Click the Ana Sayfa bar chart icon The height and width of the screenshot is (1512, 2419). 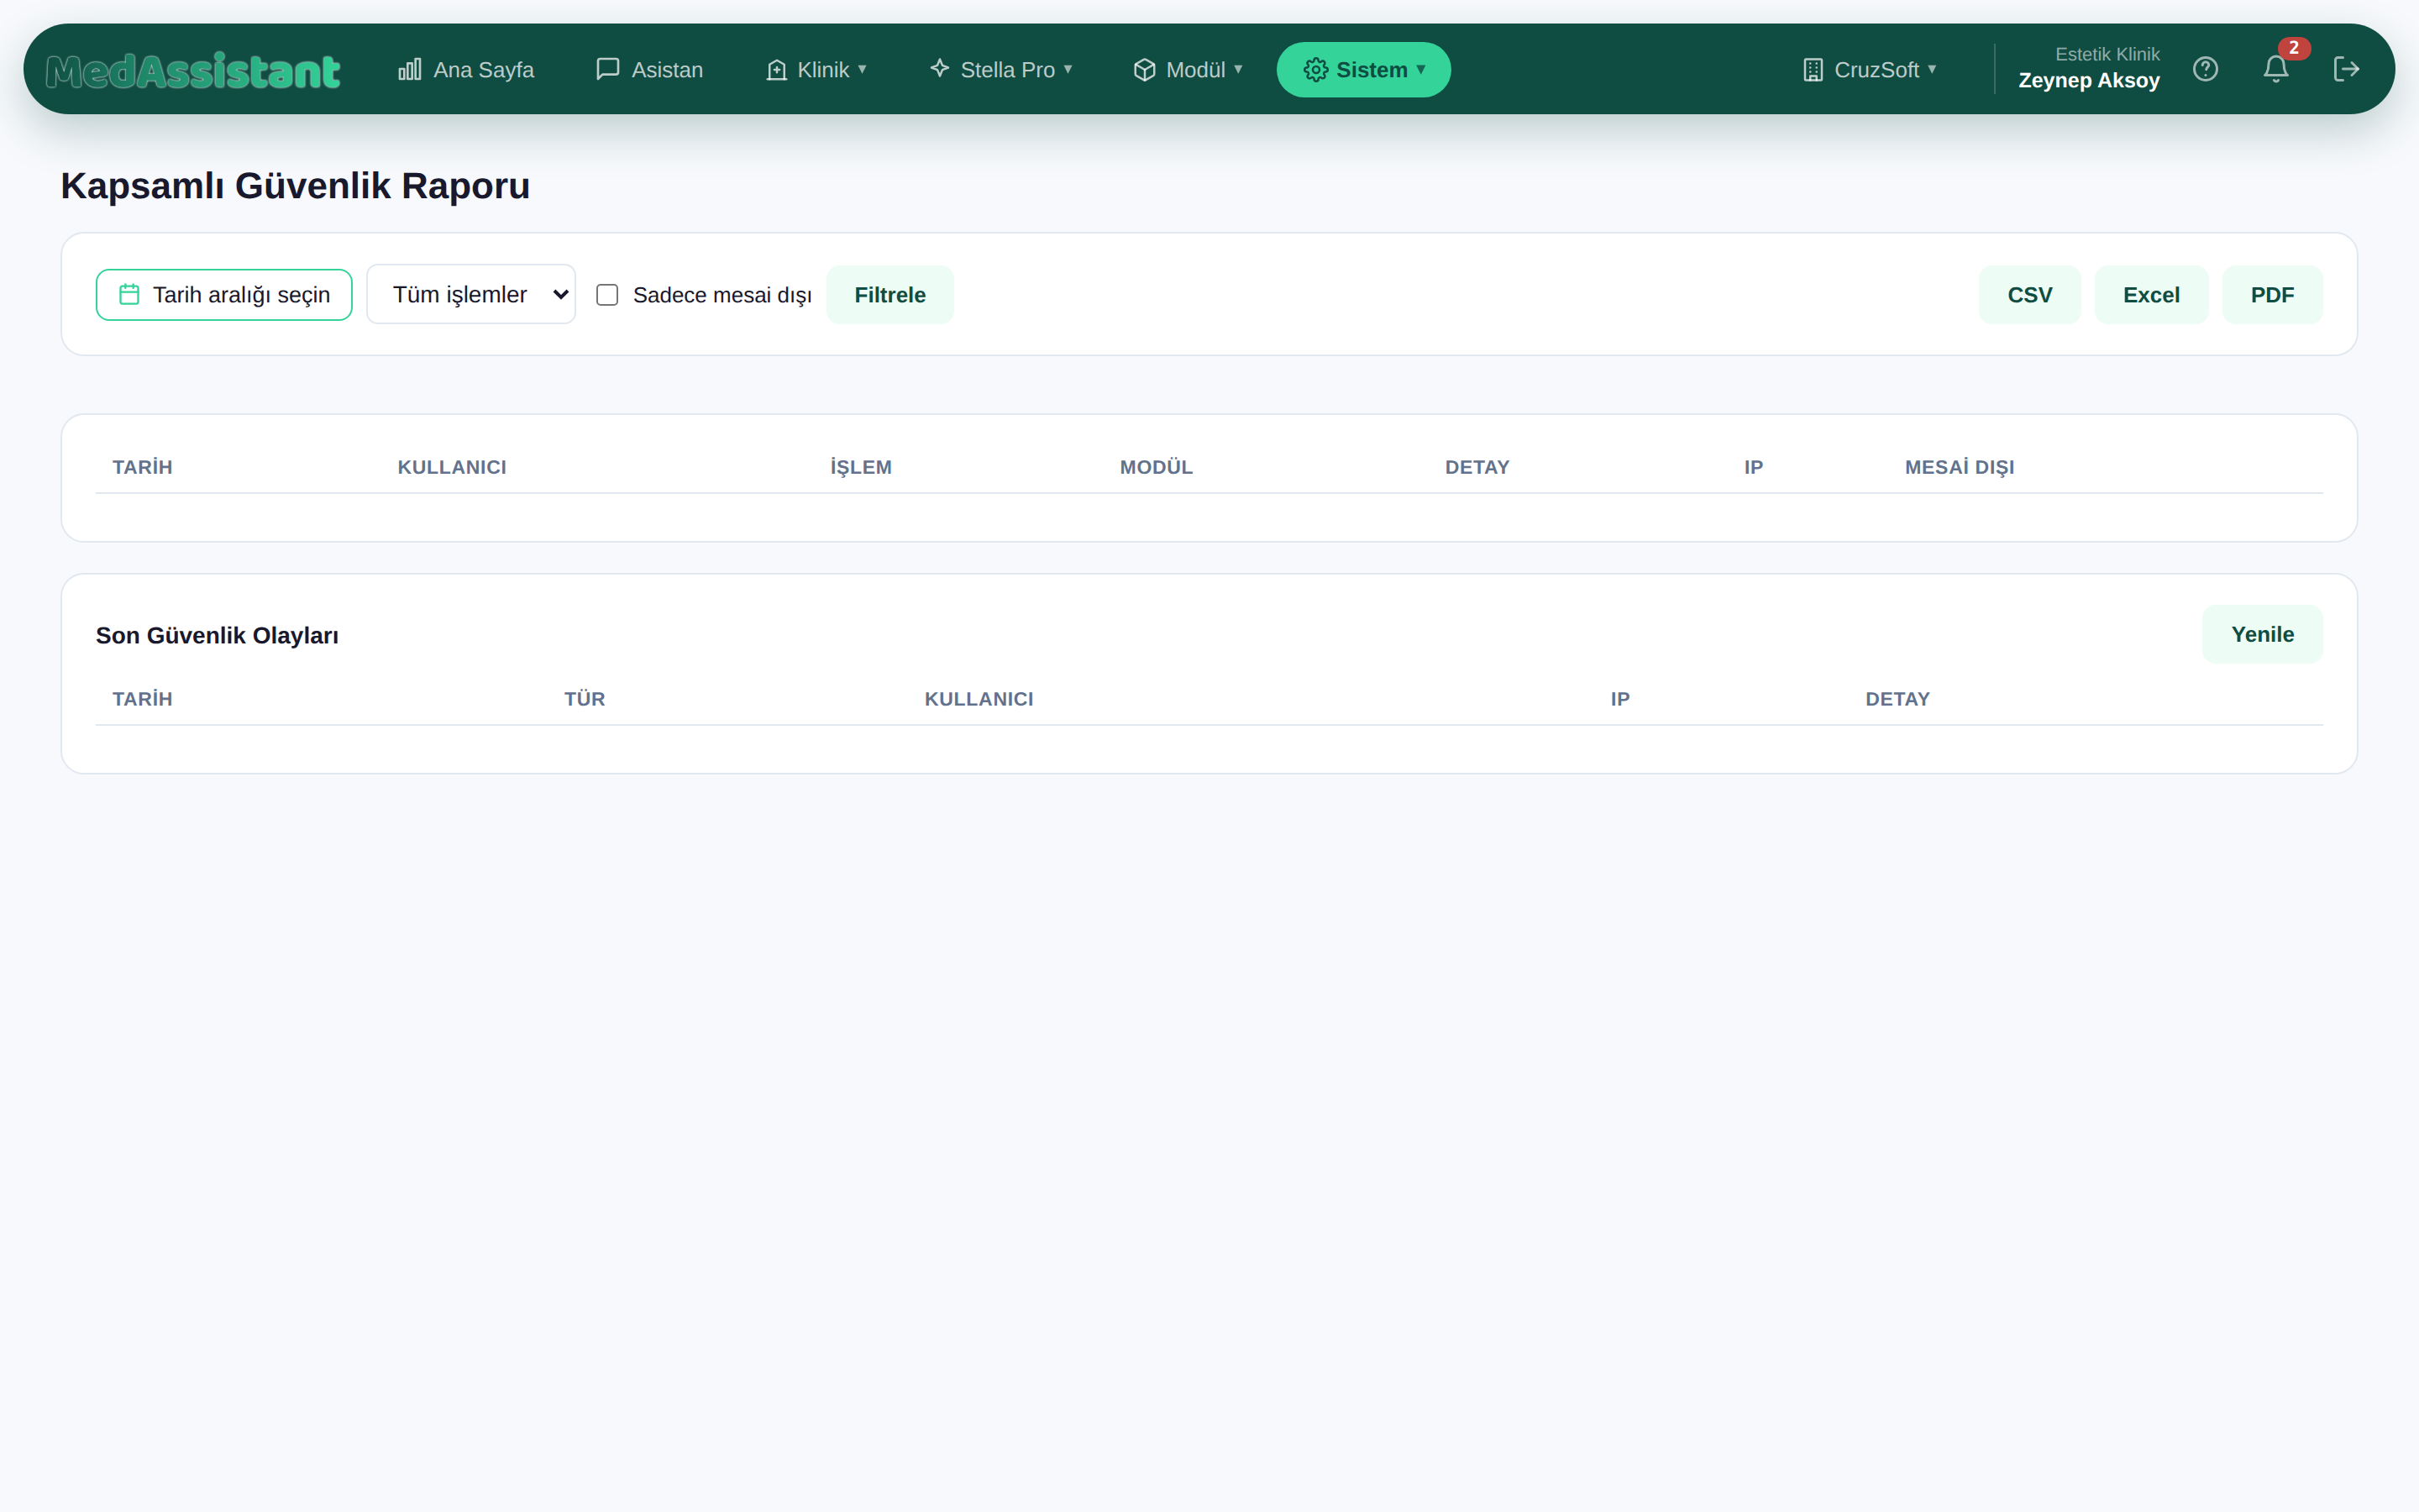click(x=410, y=69)
